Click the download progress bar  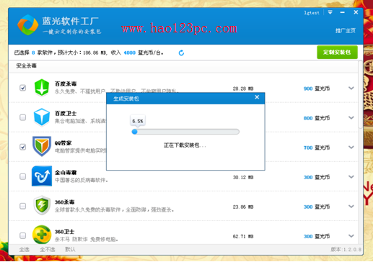(185, 132)
